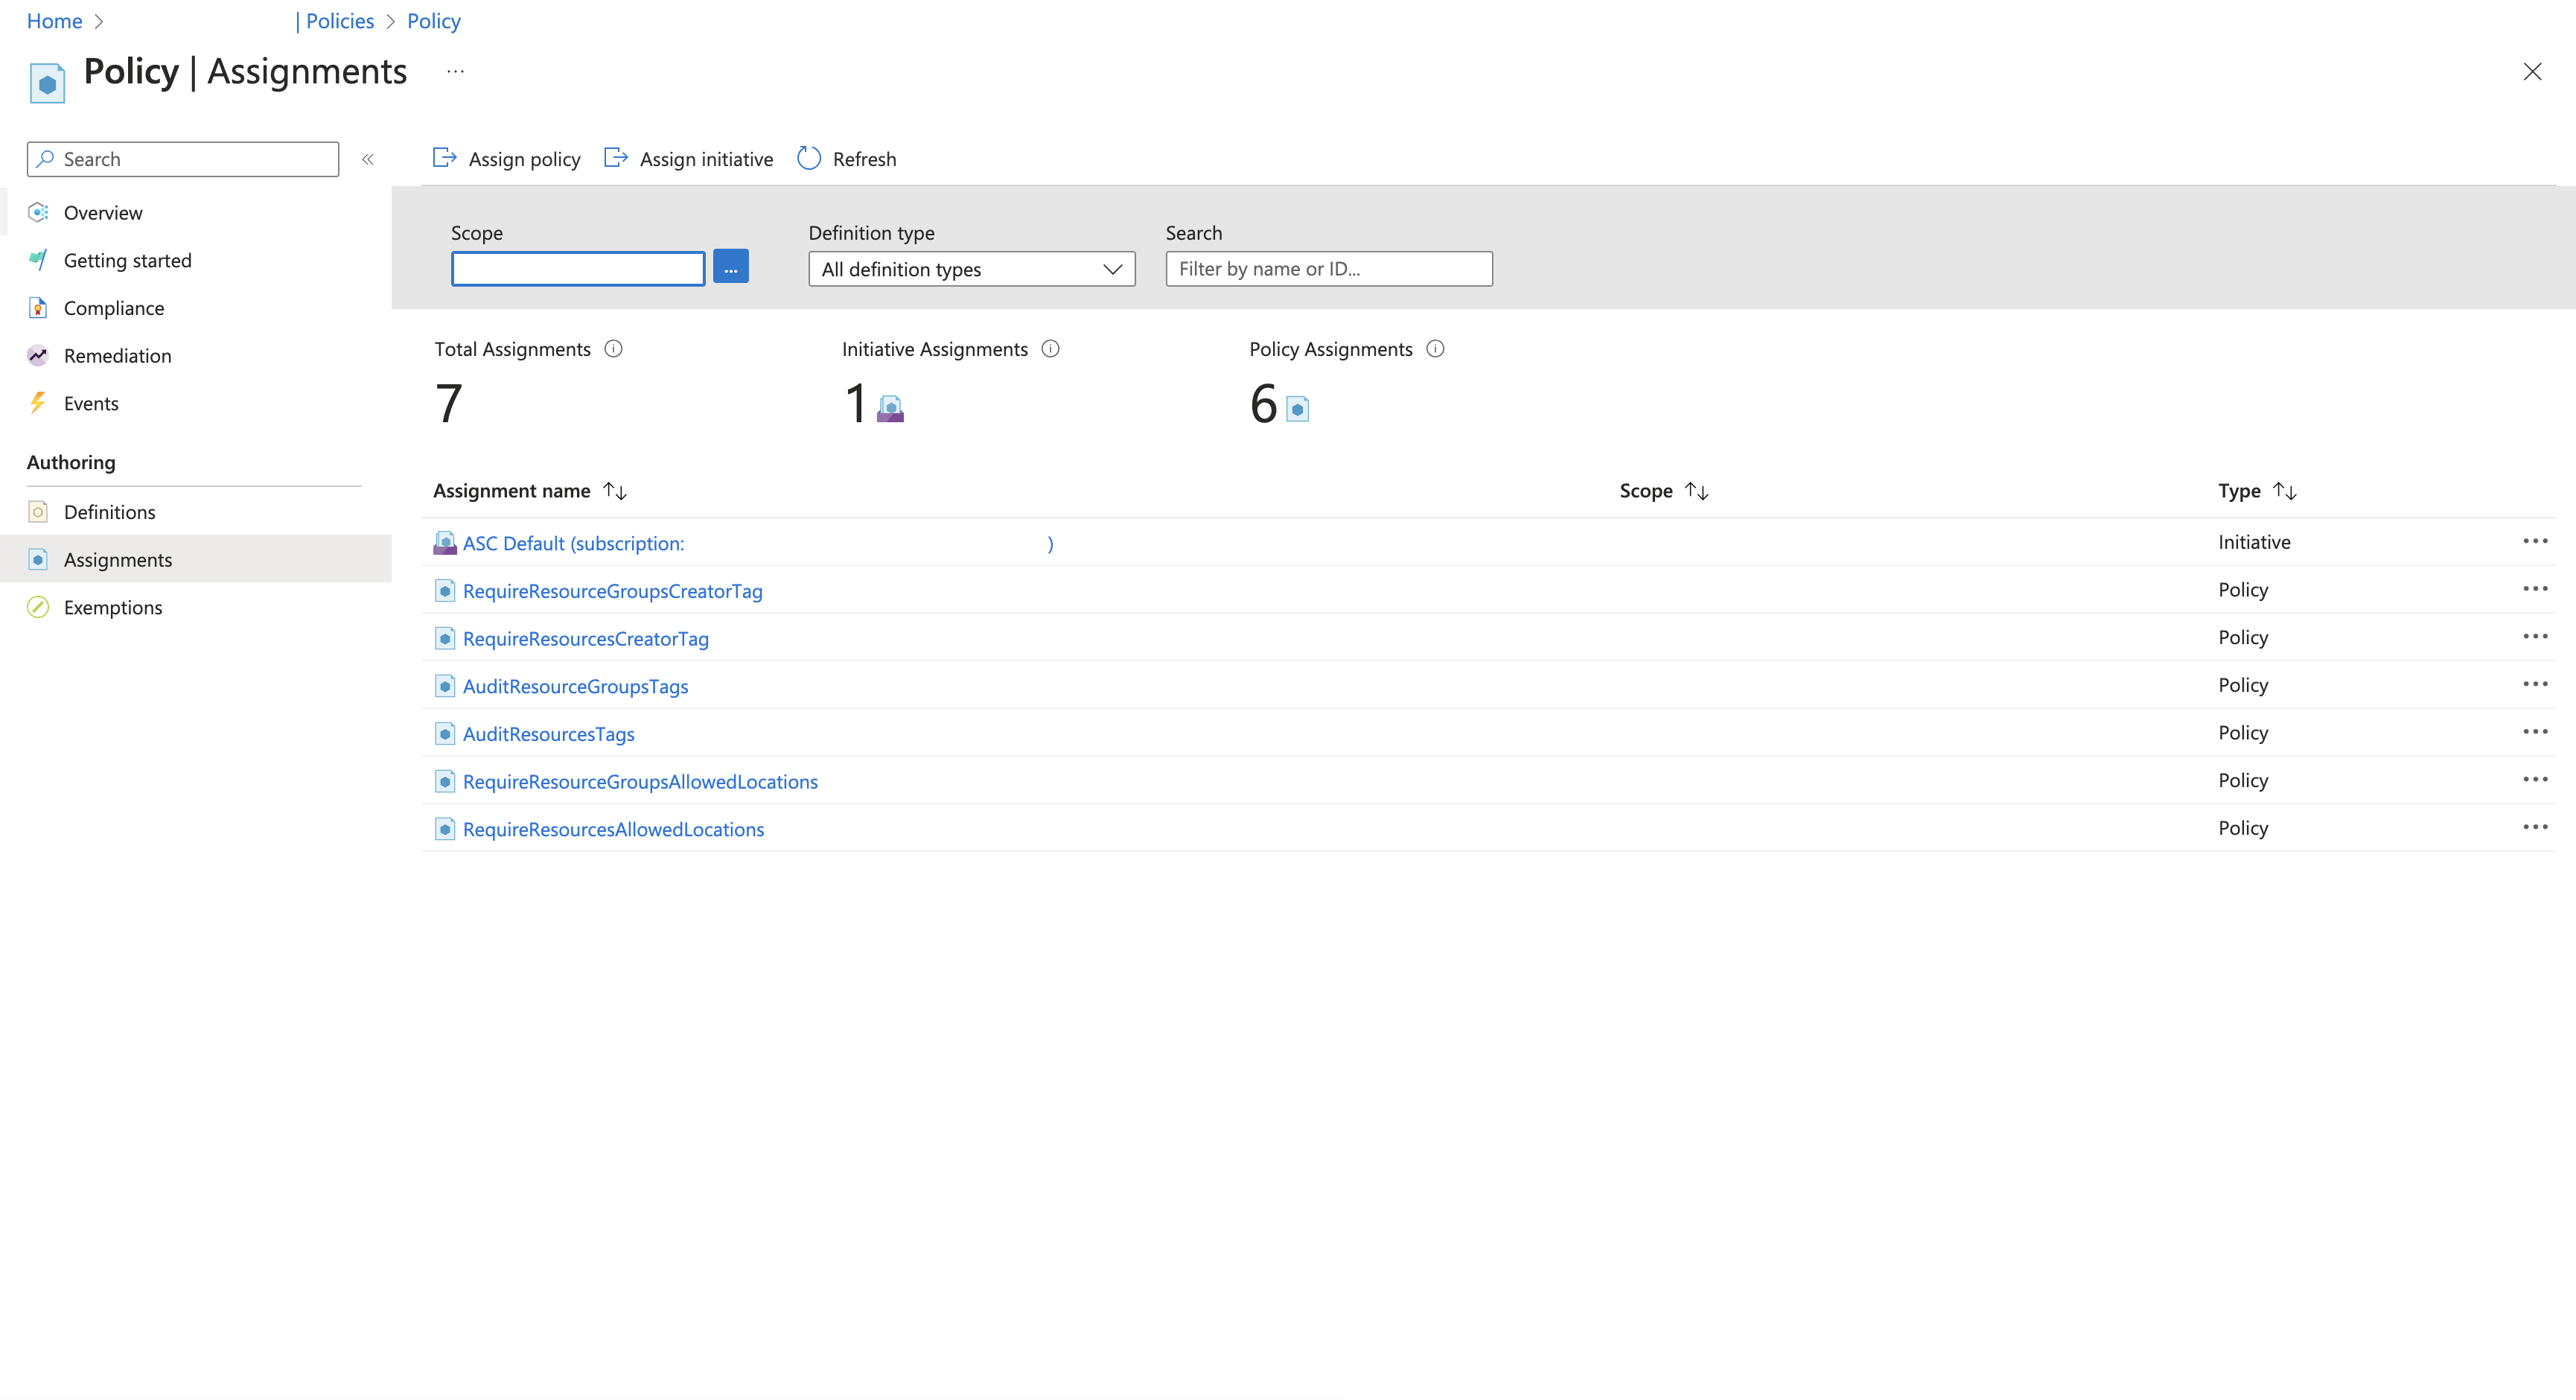
Task: Go to Compliance in sidebar
Action: [x=114, y=308]
